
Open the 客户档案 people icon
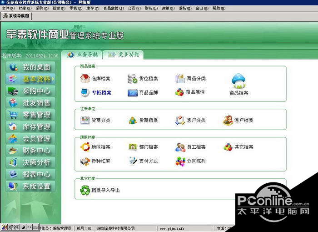[228, 120]
